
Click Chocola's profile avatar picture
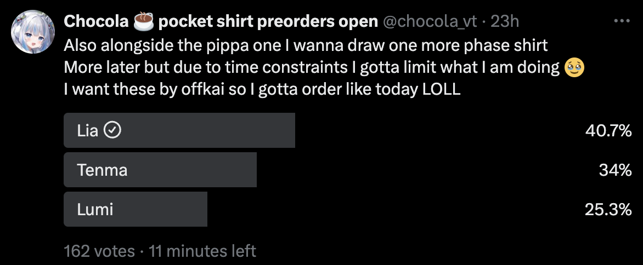33,31
